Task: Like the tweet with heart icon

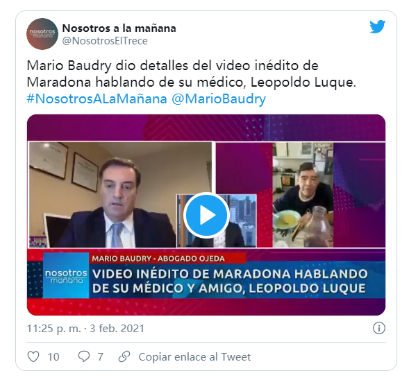Action: (33, 356)
